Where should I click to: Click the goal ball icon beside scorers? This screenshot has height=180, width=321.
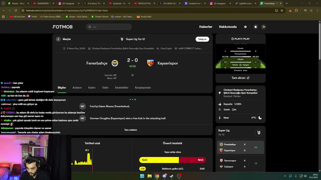point(132,75)
